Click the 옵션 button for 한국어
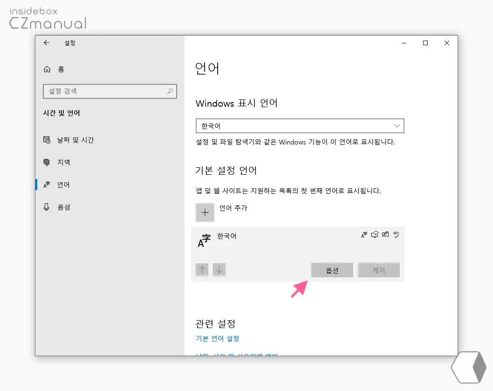 pyautogui.click(x=332, y=270)
